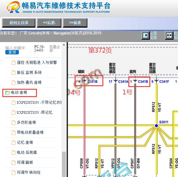Screen dimensions: 178x177
Task: Collapse the 电动 座椅 folder
Action: coord(19,93)
